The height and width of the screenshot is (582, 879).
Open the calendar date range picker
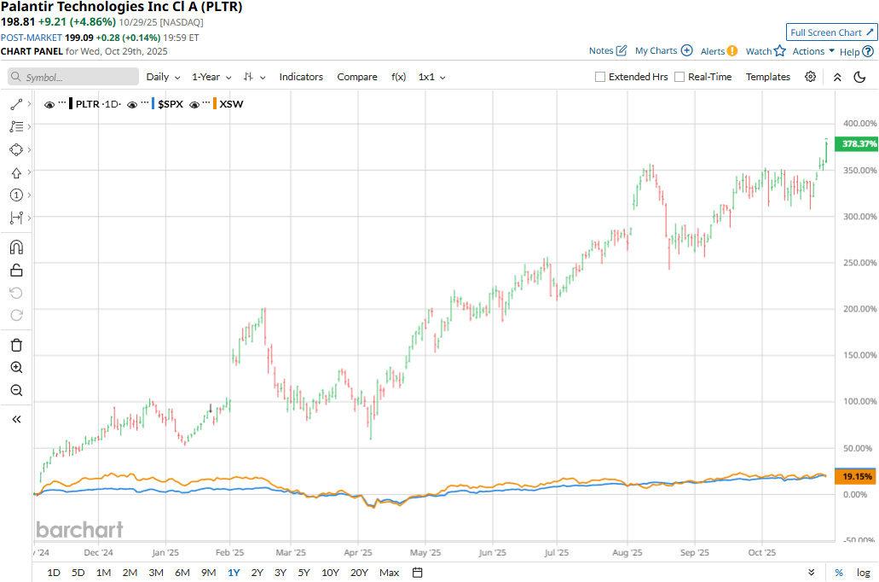418,572
